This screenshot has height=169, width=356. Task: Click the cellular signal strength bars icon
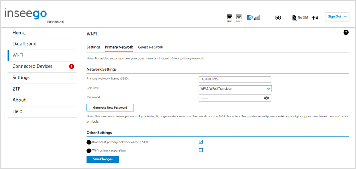(257, 18)
